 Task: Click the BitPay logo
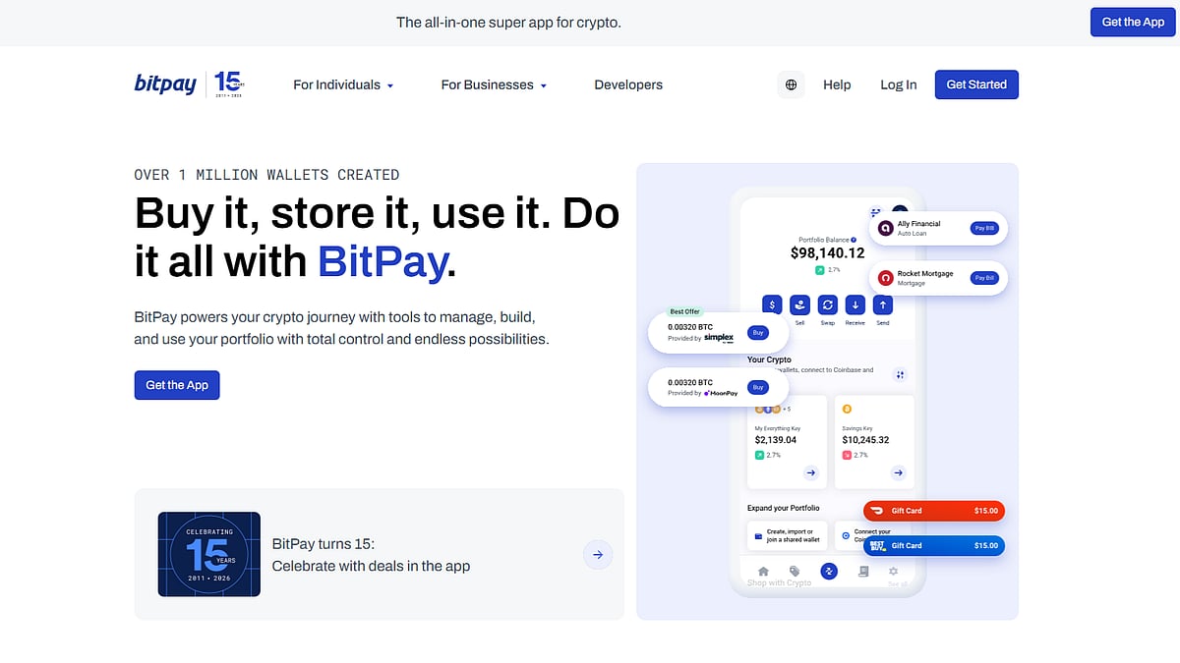click(165, 84)
